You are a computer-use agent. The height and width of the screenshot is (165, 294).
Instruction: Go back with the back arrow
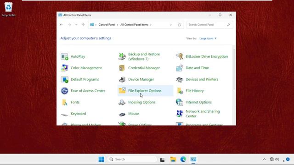pyautogui.click(x=61, y=25)
